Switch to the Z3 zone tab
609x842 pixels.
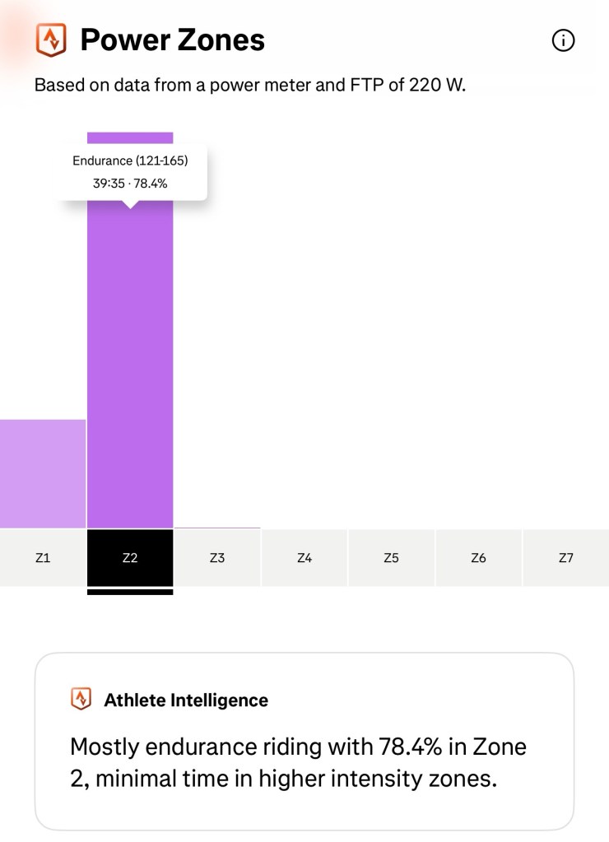coord(217,558)
